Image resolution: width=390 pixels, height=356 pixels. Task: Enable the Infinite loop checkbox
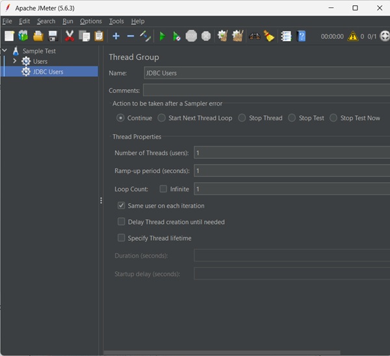[163, 189]
